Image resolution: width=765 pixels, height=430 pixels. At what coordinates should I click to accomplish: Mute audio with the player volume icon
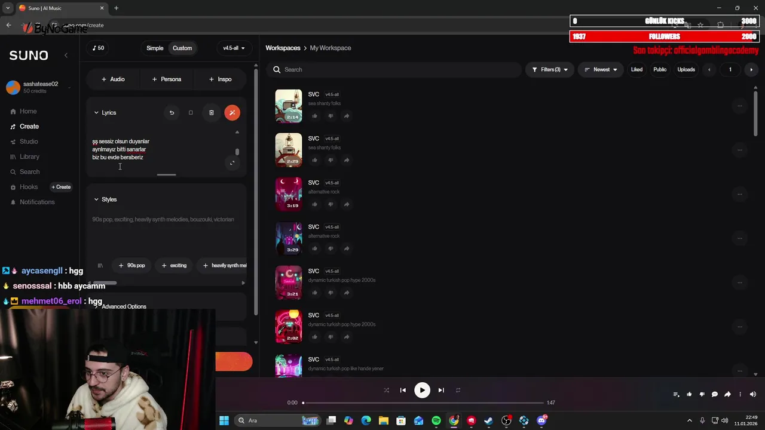[753, 394]
